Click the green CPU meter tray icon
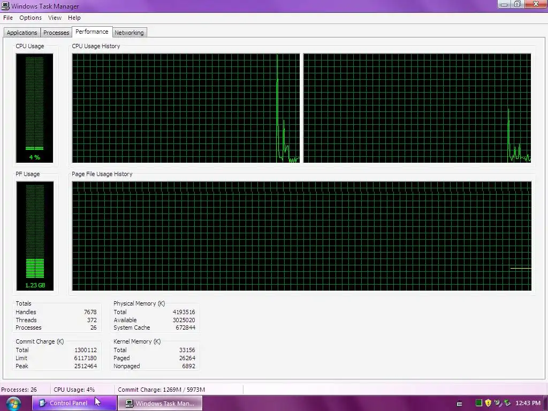The height and width of the screenshot is (411, 548). 479,403
